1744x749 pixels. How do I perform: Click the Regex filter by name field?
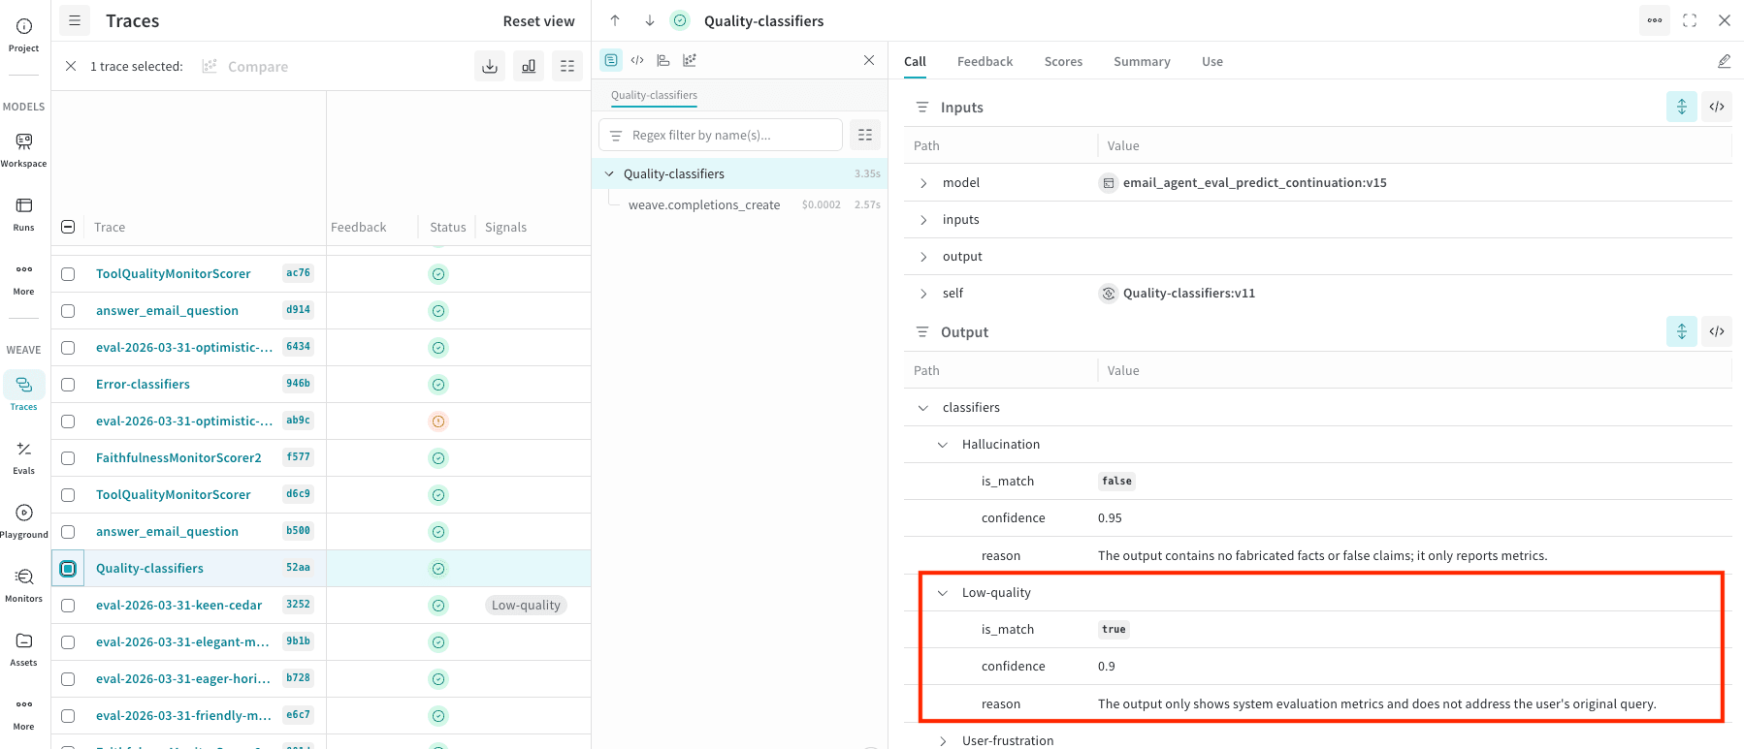pyautogui.click(x=721, y=135)
